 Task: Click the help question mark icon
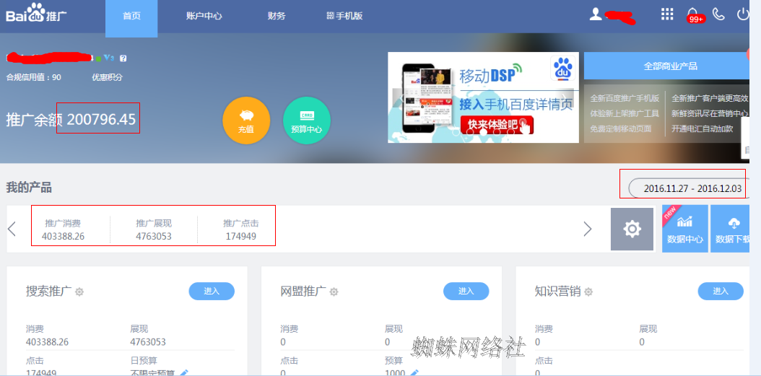click(x=123, y=58)
